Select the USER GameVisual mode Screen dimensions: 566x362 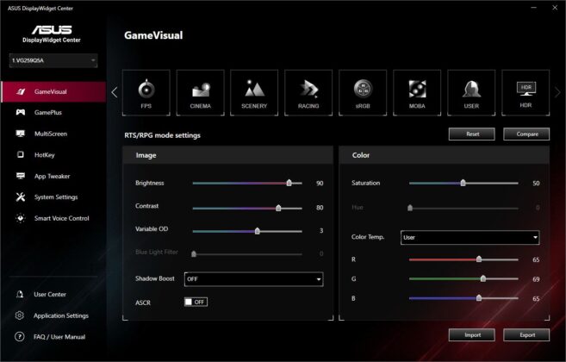click(x=471, y=92)
